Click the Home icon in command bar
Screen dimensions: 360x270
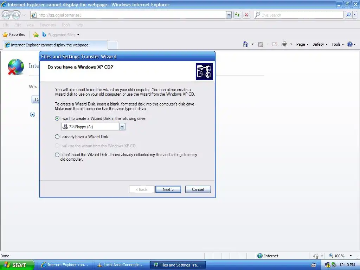coord(246,44)
